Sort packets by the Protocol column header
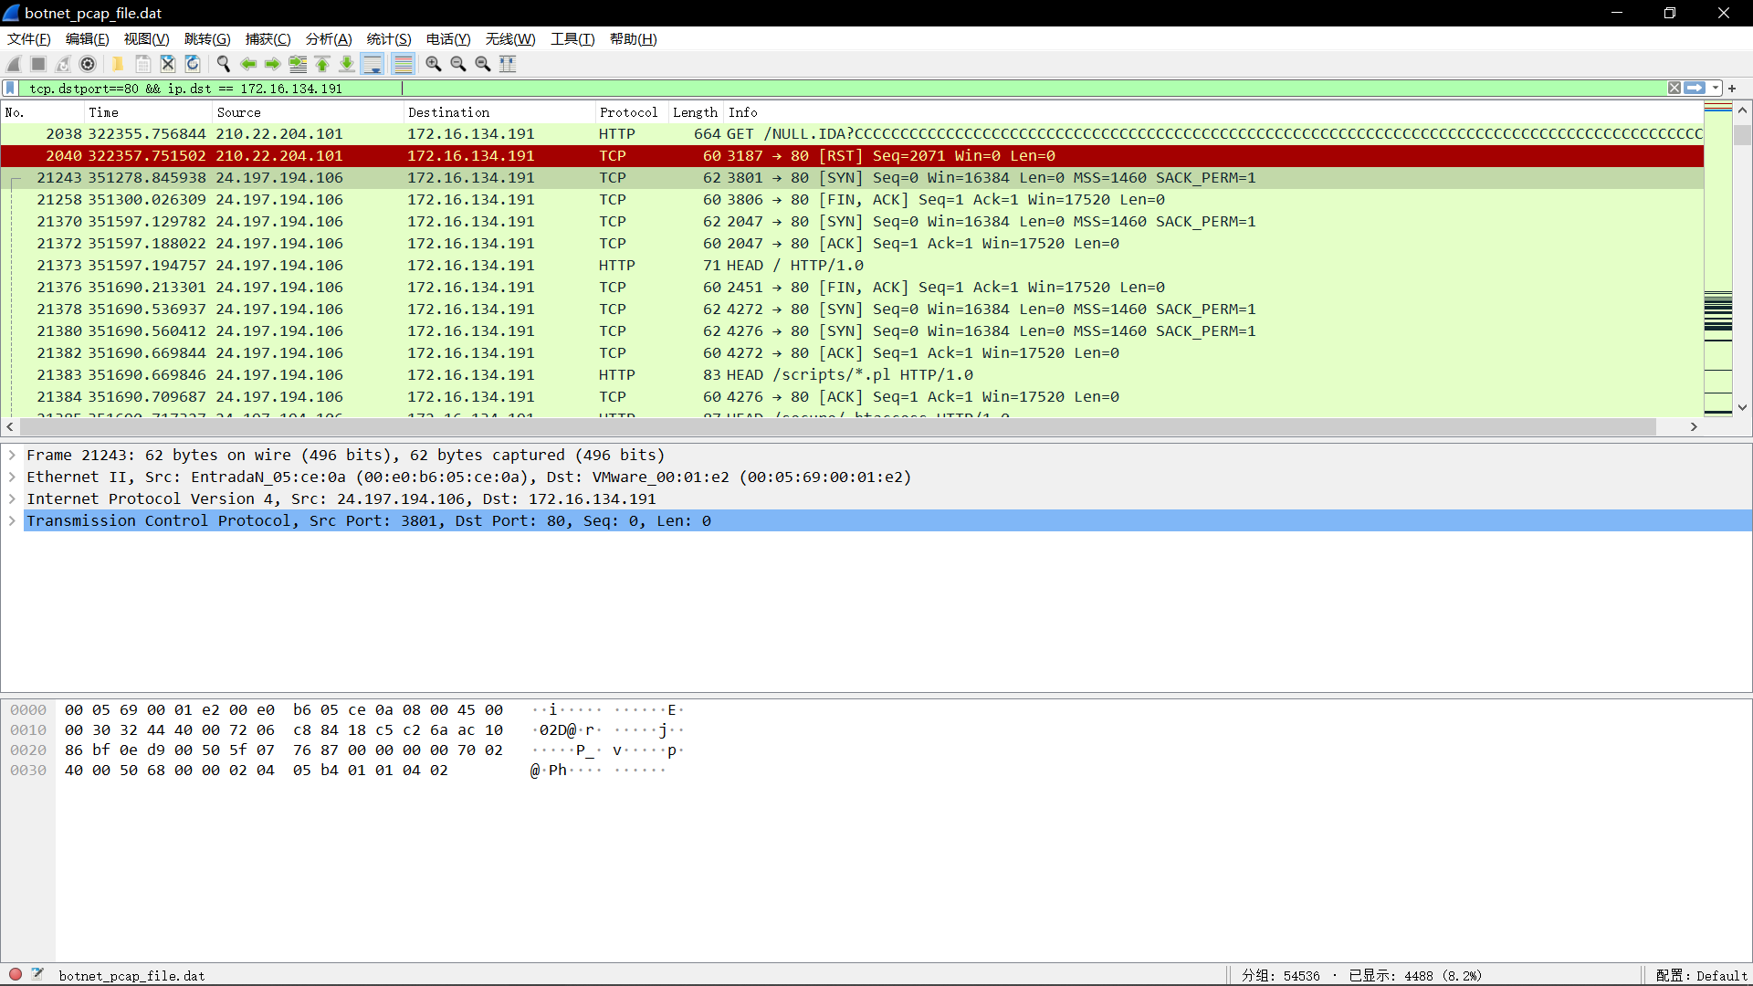Screen dimensions: 1753x986 (x=633, y=112)
